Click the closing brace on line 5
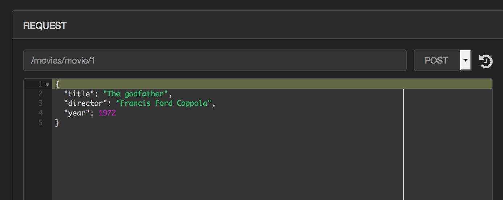Image resolution: width=503 pixels, height=200 pixels. tap(57, 123)
